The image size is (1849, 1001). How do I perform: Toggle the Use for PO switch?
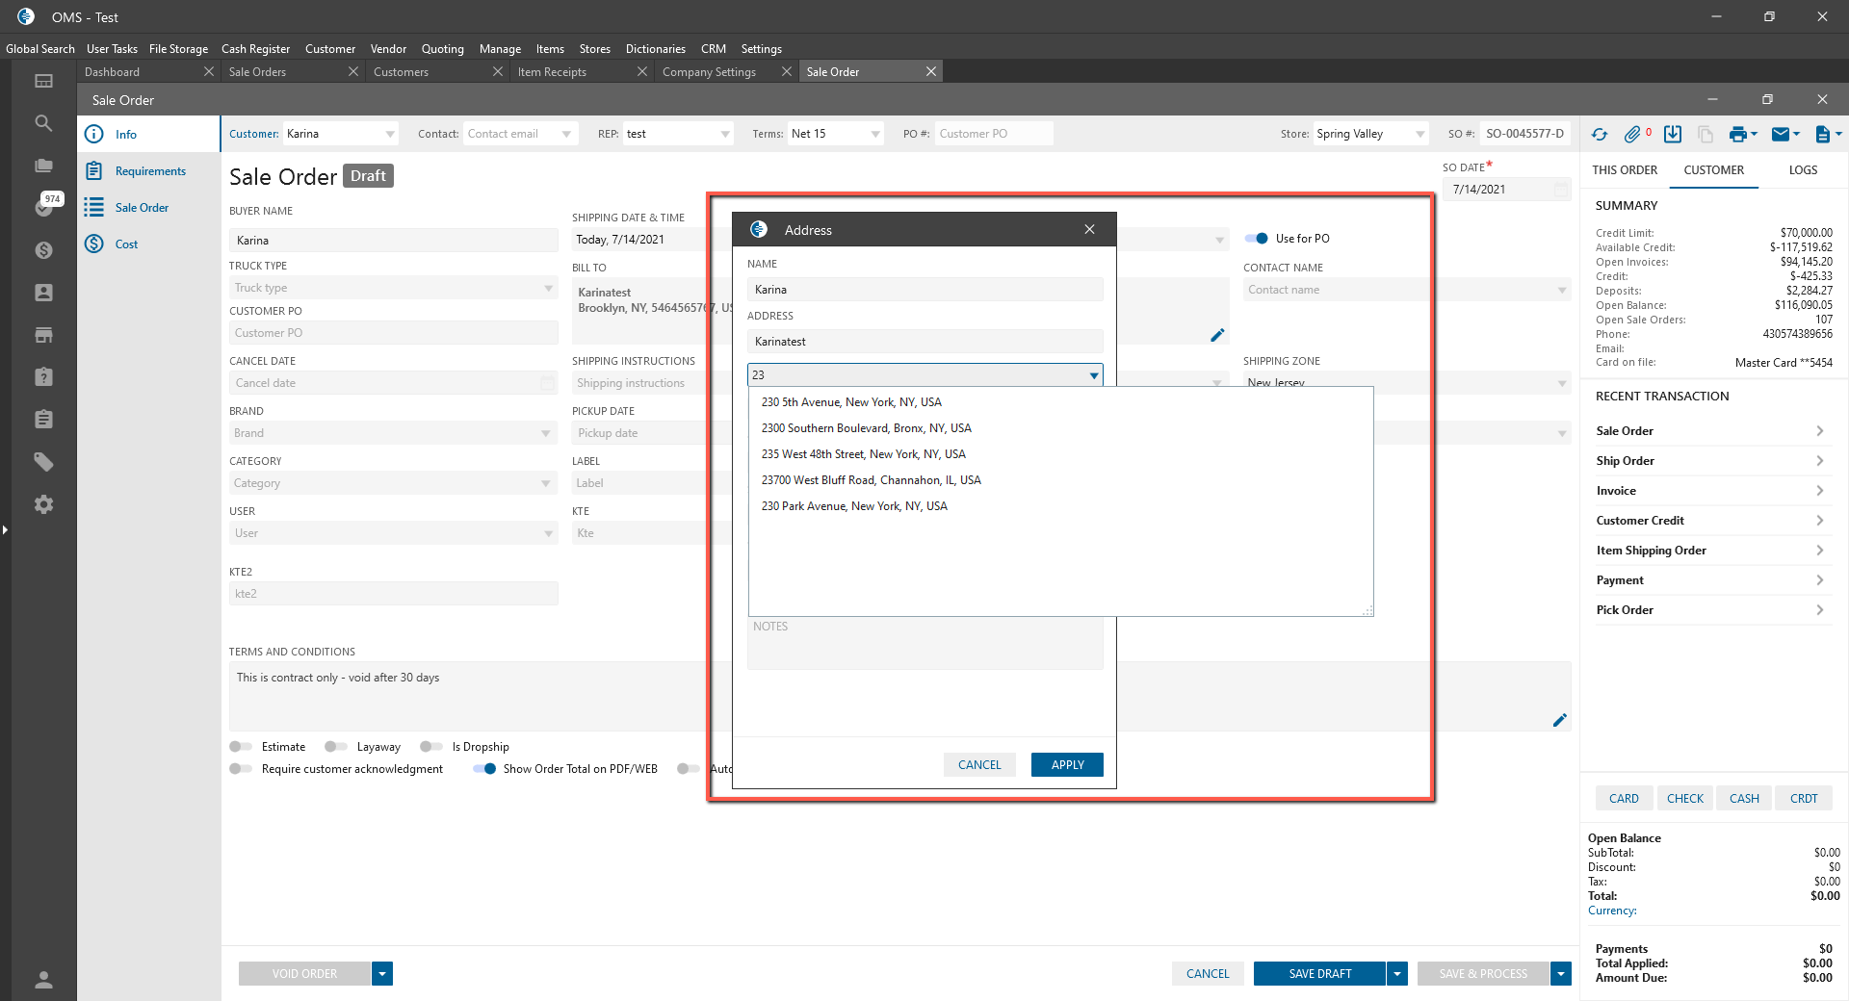coord(1257,239)
